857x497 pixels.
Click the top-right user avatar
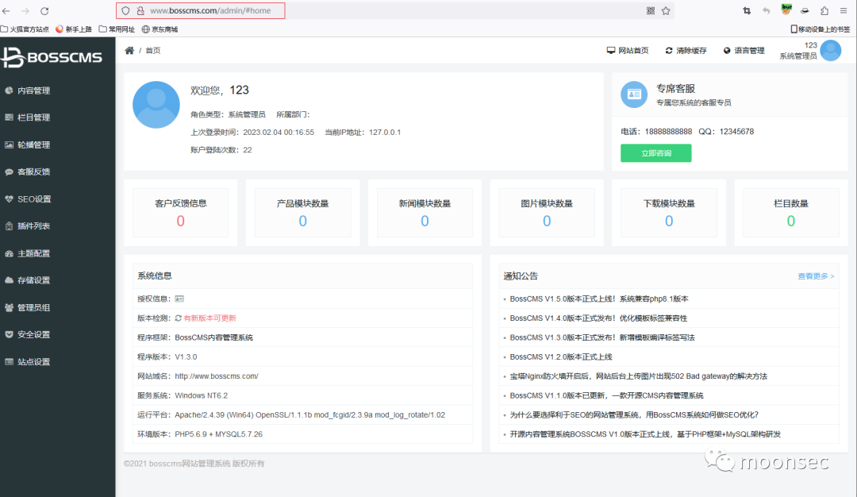point(831,50)
